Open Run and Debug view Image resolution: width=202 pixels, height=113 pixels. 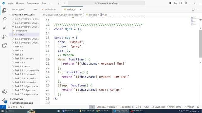[4, 37]
